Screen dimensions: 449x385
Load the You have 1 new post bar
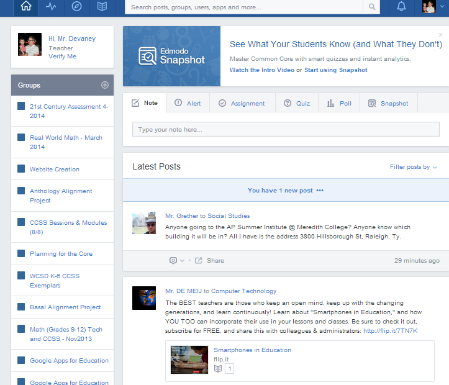pos(286,191)
